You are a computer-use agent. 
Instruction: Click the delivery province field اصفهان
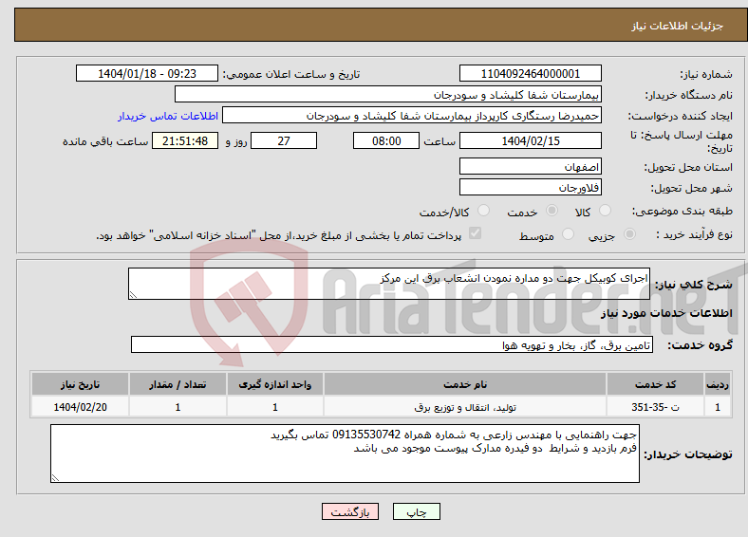pos(530,166)
